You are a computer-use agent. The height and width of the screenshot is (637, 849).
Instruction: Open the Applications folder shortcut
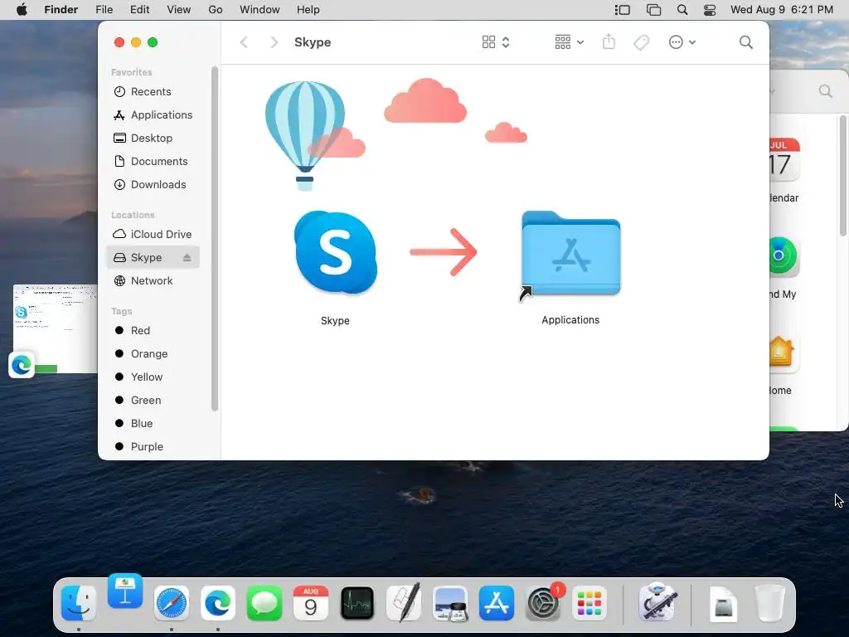[570, 254]
